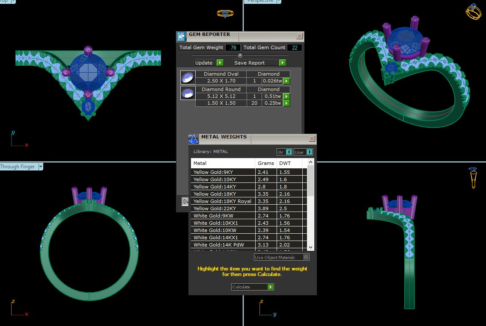Screen dimensions: 486x326
Task: Click the Update button
Action: tap(209, 63)
